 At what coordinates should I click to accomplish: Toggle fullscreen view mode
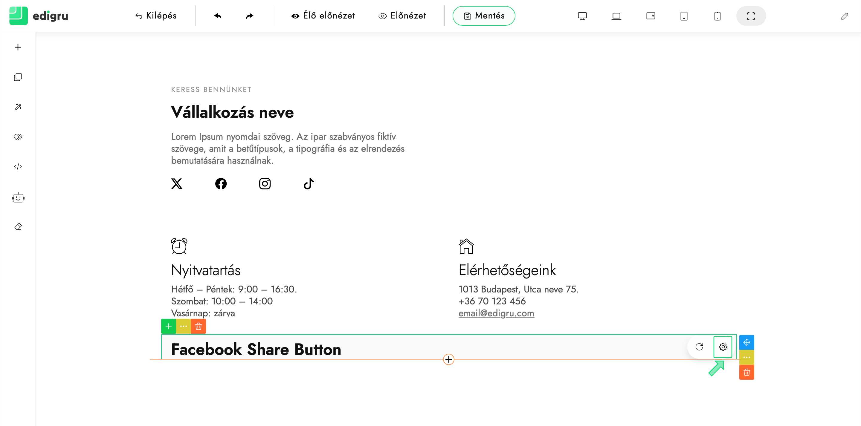click(751, 16)
